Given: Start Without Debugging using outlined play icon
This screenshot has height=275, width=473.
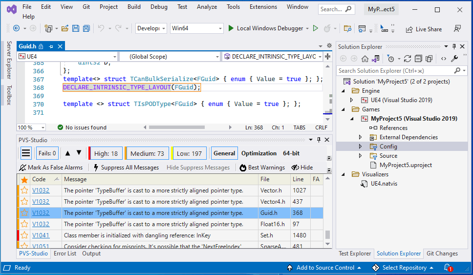Looking at the screenshot, I should tap(316, 28).
